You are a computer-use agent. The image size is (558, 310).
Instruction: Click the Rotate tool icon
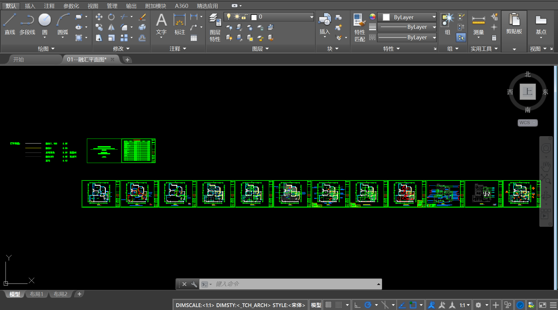point(111,17)
